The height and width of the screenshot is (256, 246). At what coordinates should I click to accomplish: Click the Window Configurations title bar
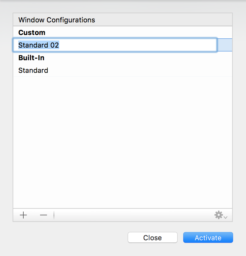point(57,20)
